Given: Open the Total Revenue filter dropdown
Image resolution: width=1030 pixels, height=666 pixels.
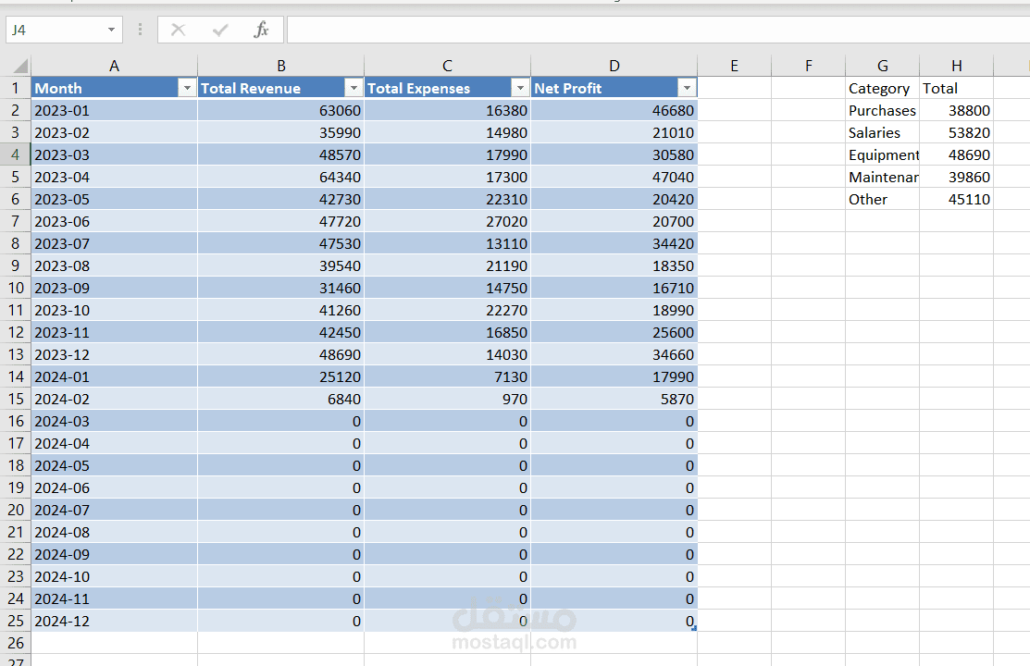Looking at the screenshot, I should click(354, 88).
